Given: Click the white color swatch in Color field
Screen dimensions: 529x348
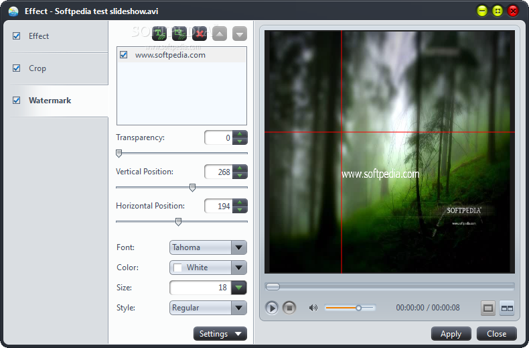Looking at the screenshot, I should coord(177,268).
